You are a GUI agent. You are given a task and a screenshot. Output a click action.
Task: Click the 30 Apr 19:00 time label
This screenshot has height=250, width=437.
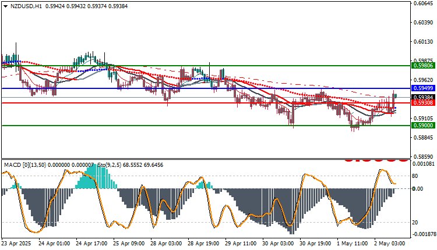315,244
